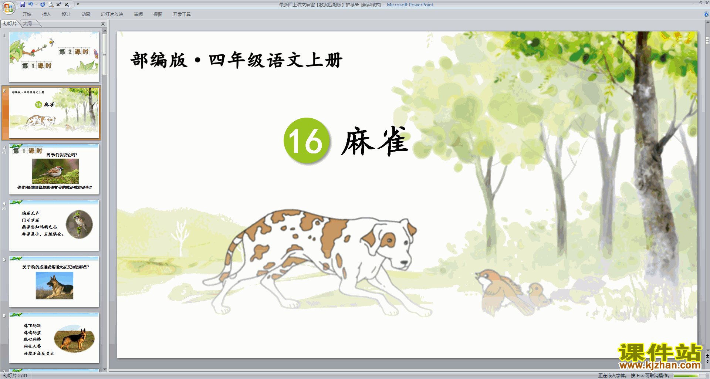Select slide 1 thumbnail with 第2课时
Screen dimensions: 710x379
[54, 57]
